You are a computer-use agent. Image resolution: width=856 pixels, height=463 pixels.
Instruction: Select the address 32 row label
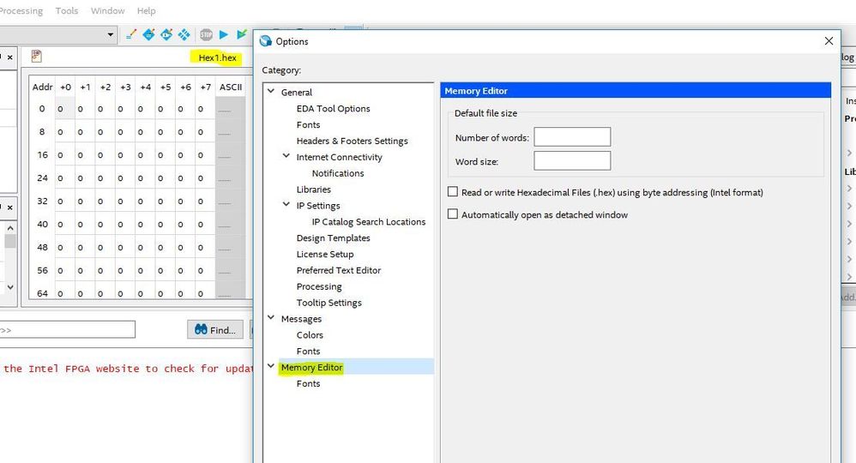42,201
